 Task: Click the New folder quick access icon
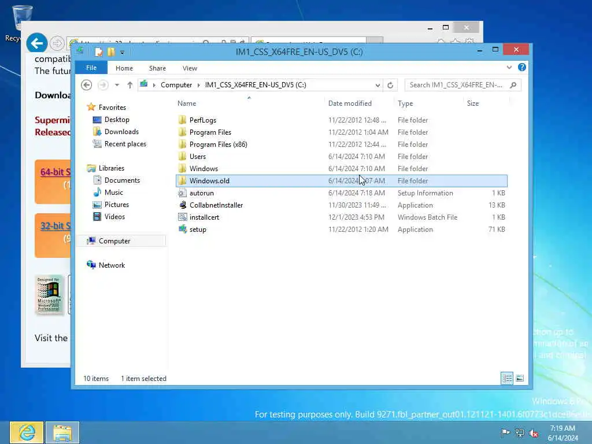point(111,51)
